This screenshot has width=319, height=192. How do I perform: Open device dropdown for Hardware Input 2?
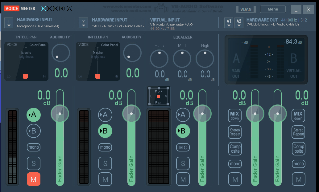coord(83,23)
